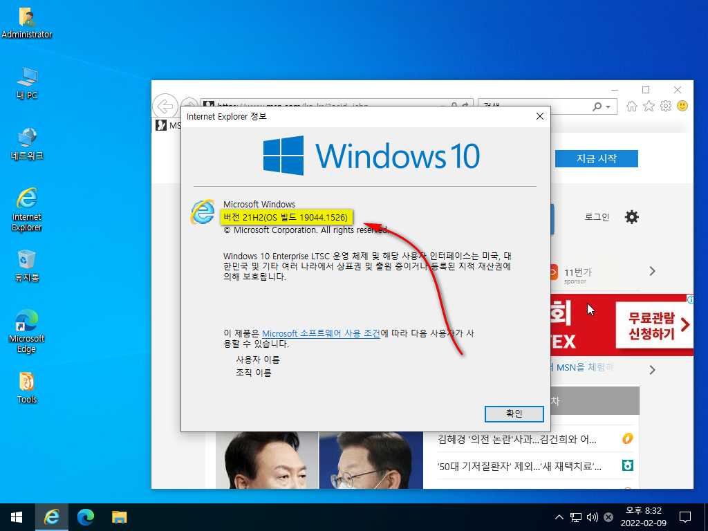This screenshot has width=708, height=531.
Task: Select Internet Explorer in the taskbar
Action: pyautogui.click(x=51, y=517)
